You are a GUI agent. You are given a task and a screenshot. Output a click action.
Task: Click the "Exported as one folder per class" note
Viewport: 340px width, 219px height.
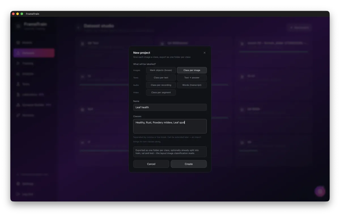pyautogui.click(x=170, y=152)
